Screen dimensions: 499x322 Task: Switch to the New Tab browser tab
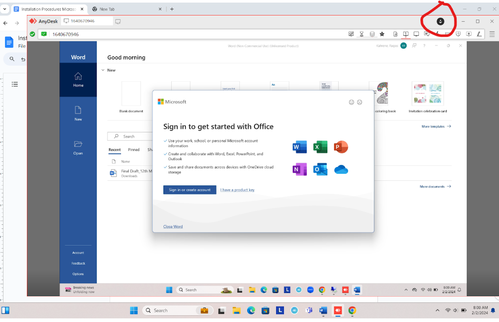pyautogui.click(x=126, y=9)
